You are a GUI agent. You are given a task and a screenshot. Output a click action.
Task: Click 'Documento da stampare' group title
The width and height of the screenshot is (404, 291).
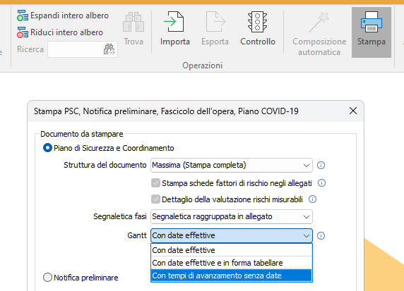click(x=82, y=134)
